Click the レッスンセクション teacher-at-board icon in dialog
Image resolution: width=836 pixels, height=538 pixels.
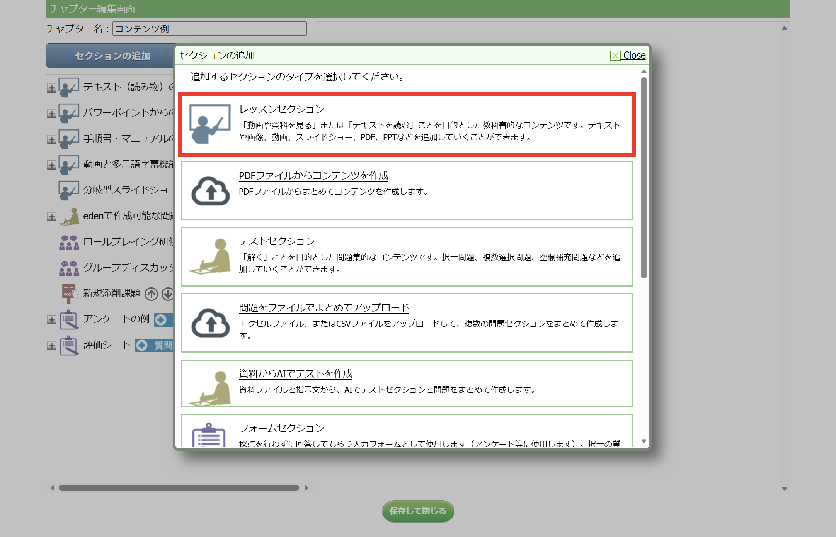coord(210,124)
